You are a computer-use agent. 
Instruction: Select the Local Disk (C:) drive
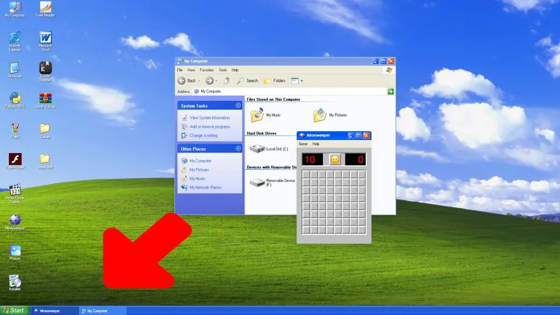(269, 149)
